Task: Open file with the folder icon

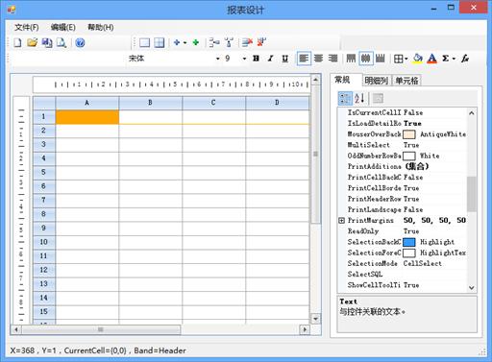Action: pyautogui.click(x=32, y=42)
